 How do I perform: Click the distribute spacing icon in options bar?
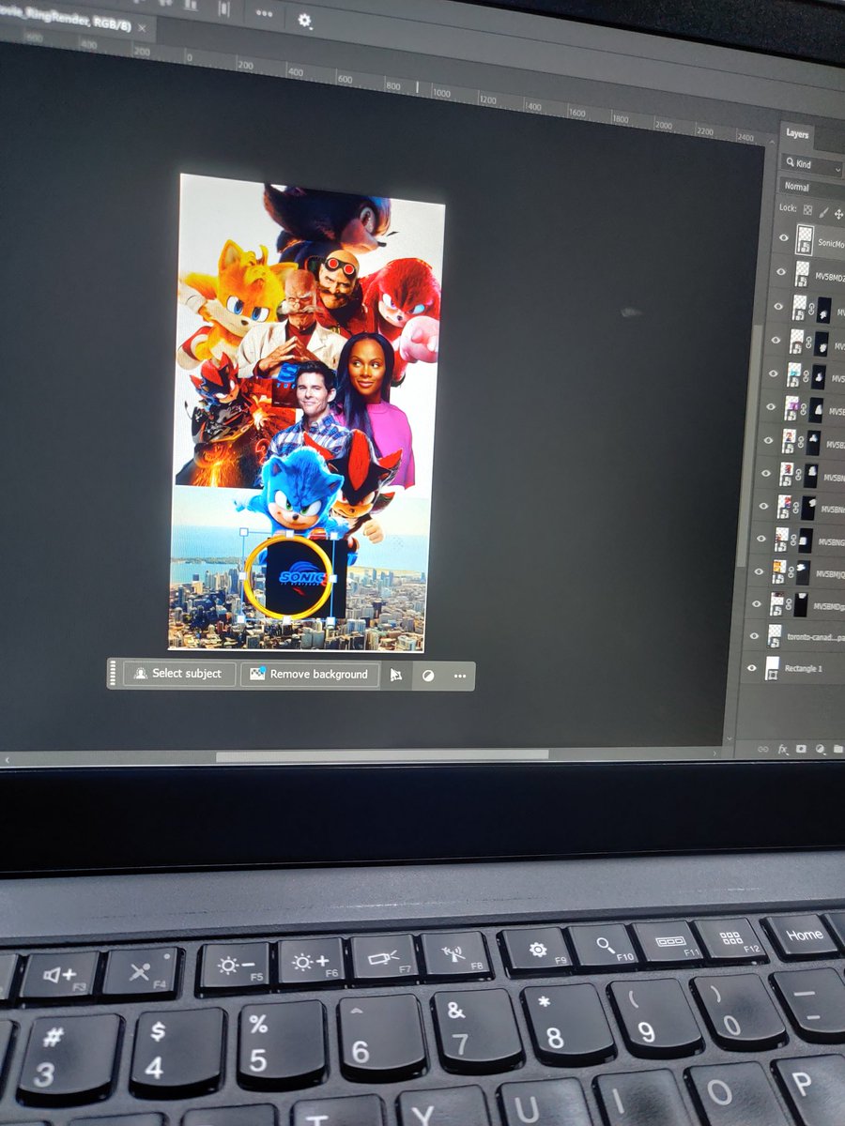[224, 8]
